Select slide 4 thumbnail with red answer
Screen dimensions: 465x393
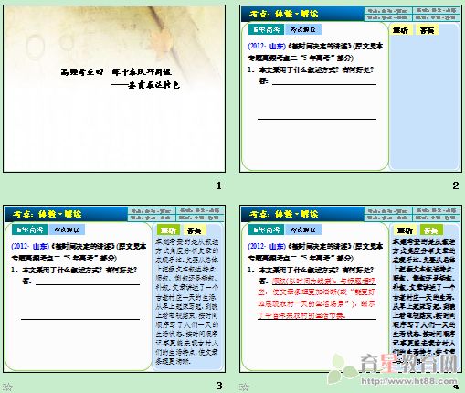coord(351,289)
